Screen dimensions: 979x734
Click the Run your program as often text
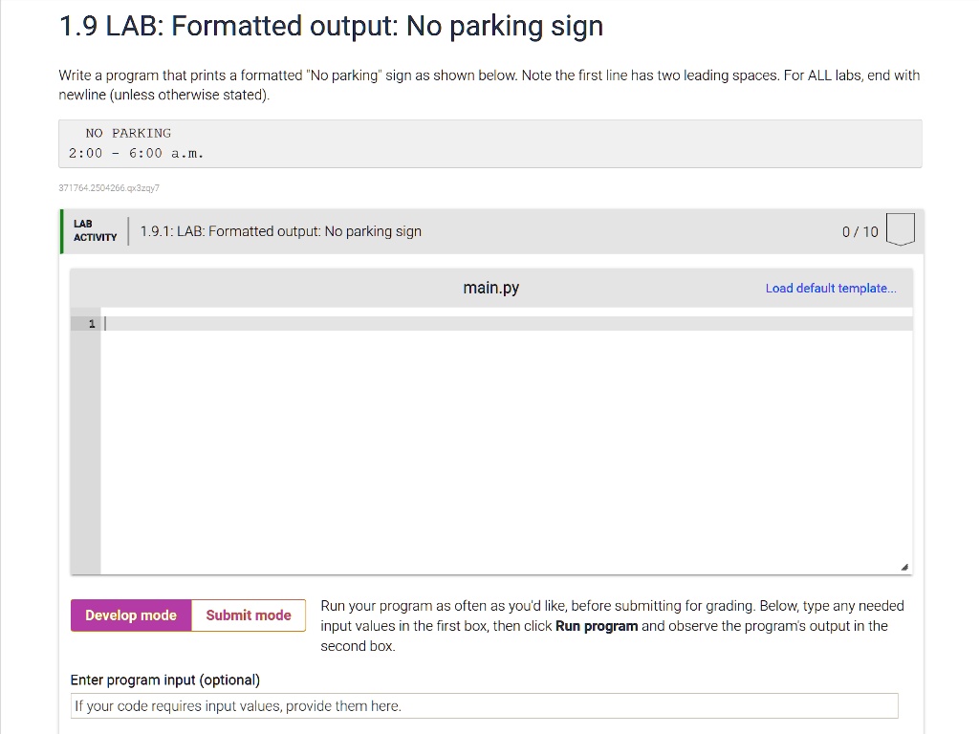pyautogui.click(x=612, y=606)
